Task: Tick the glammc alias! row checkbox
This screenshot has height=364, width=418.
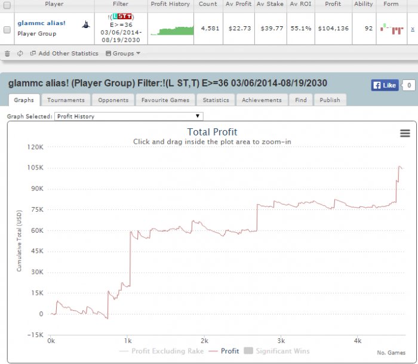Action: coord(7,30)
